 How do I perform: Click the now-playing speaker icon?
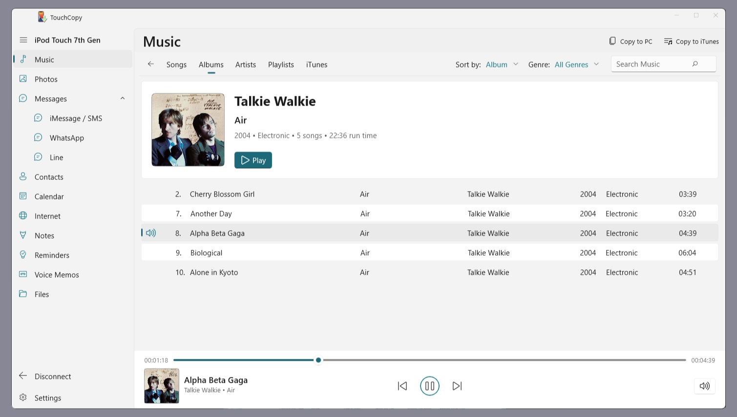click(151, 233)
